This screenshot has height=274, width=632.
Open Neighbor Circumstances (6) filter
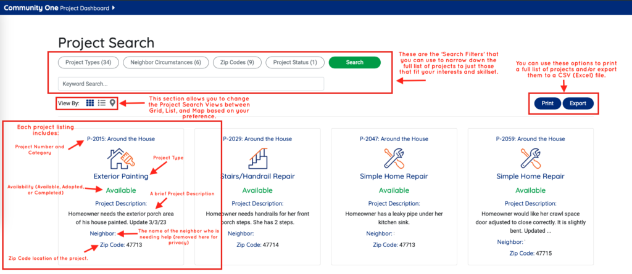coord(165,62)
